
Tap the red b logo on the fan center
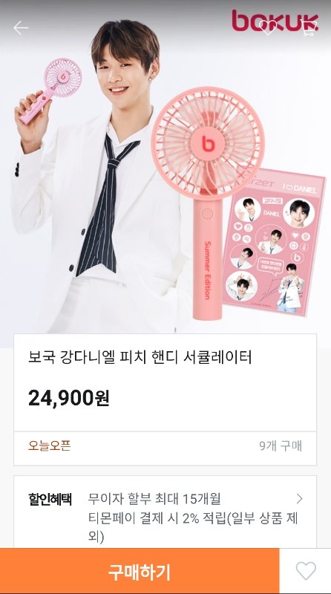pyautogui.click(x=207, y=143)
